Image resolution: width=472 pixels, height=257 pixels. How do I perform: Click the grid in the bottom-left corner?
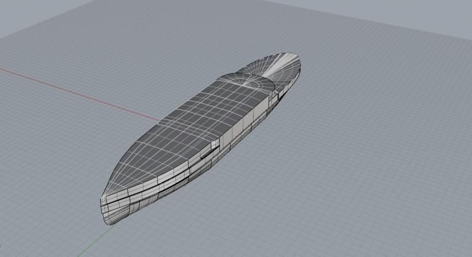[x=29, y=235]
